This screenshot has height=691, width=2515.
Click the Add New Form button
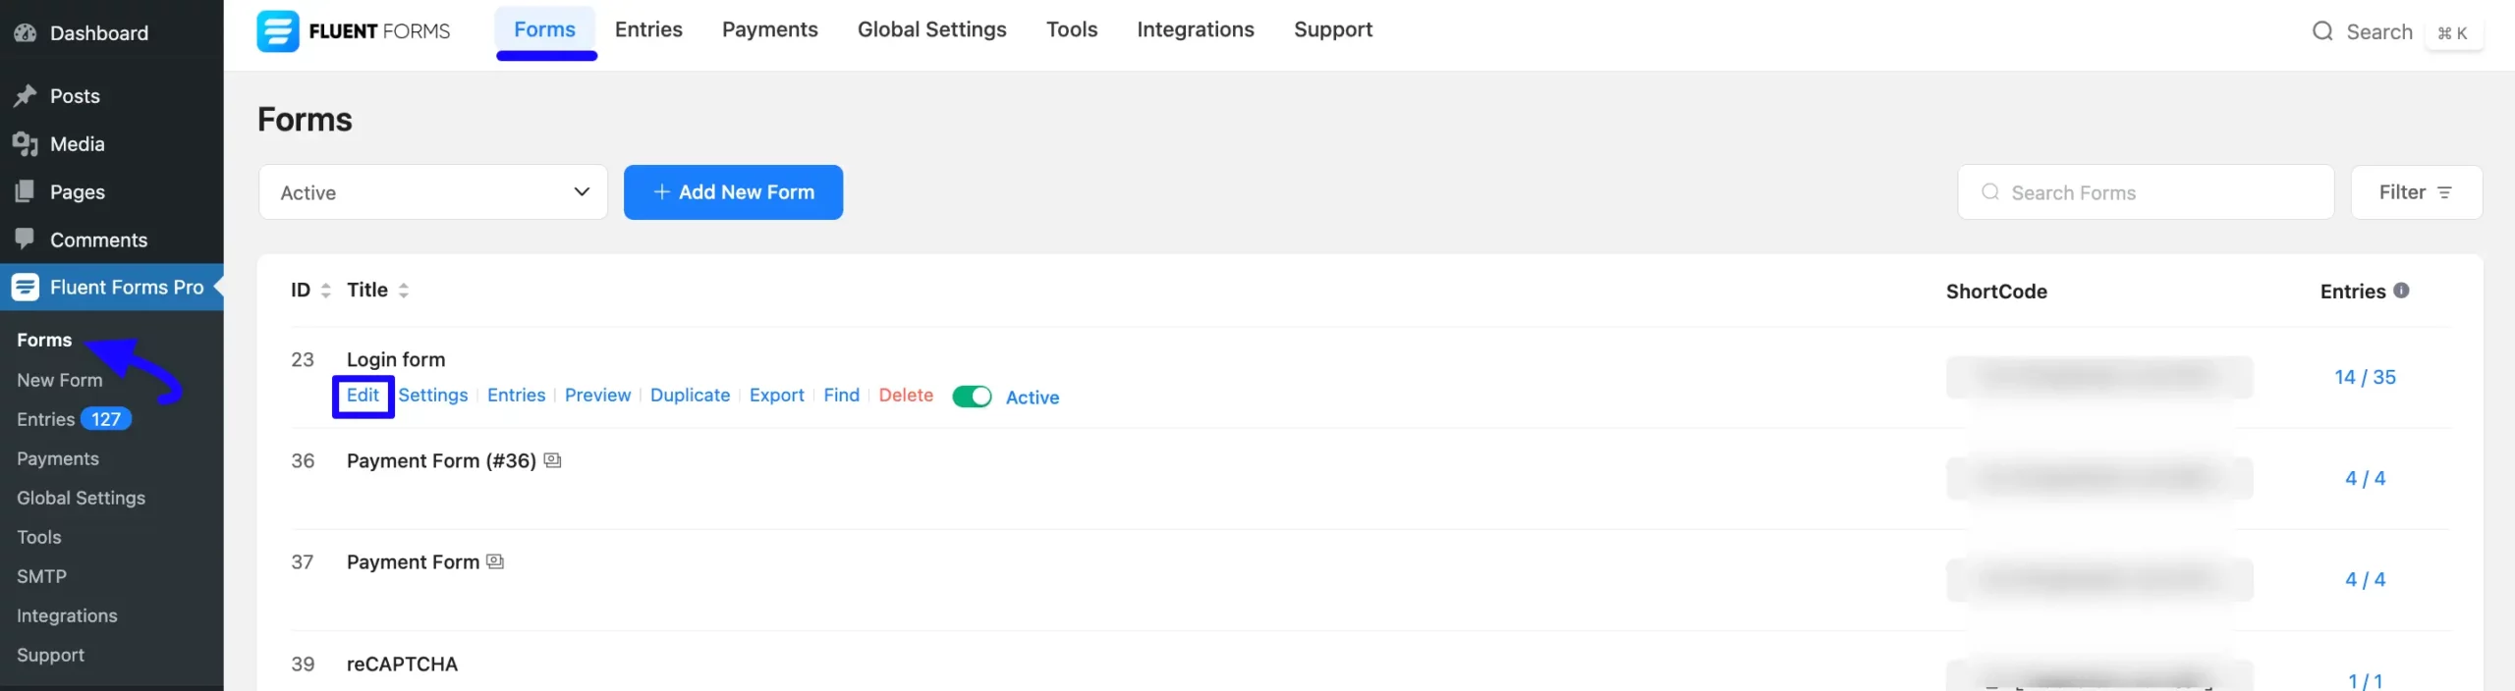pos(733,192)
